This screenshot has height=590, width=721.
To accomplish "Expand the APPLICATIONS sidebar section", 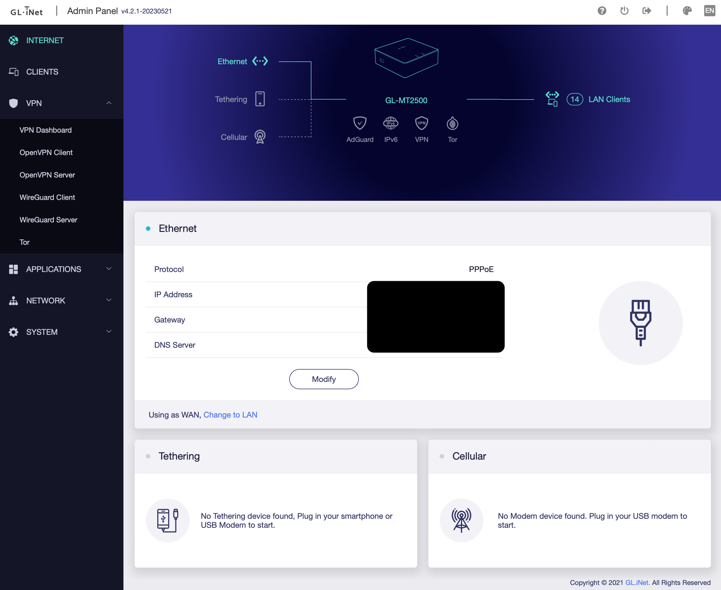I will coord(109,269).
